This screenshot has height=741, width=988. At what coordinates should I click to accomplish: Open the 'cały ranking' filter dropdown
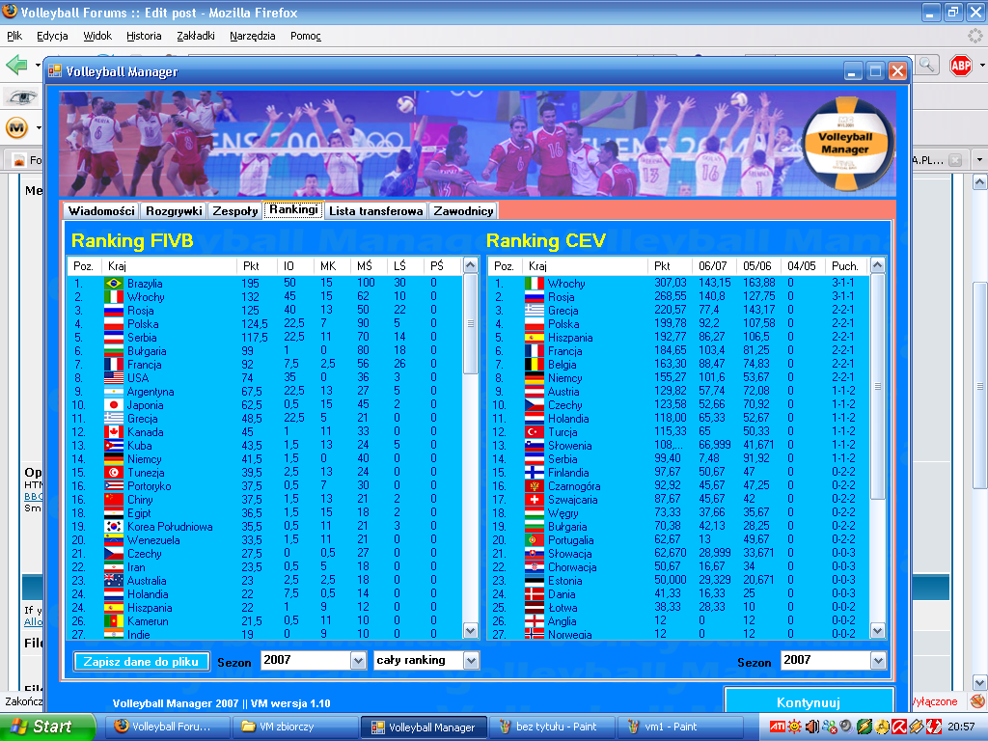471,660
